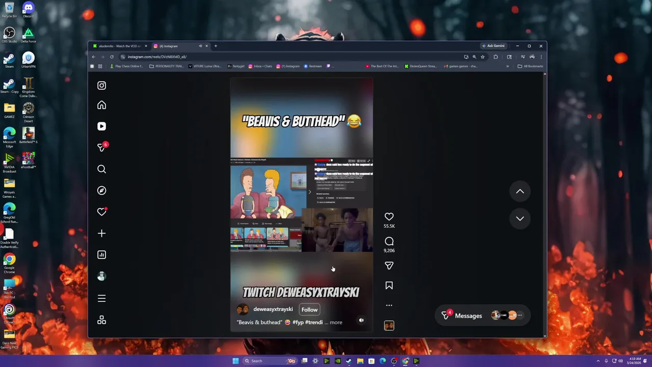652x367 pixels.
Task: Open the Reels icon in sidebar
Action: click(102, 126)
